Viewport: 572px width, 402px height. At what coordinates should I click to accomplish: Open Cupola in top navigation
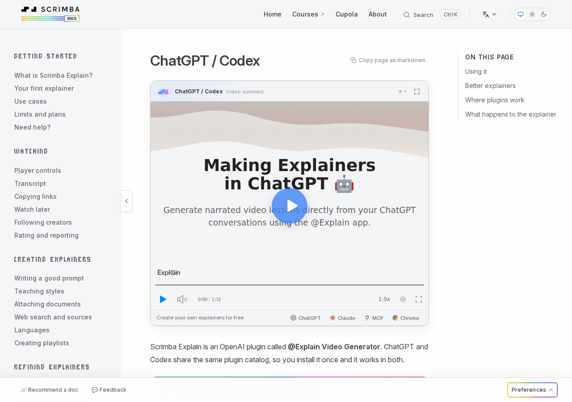coord(347,14)
